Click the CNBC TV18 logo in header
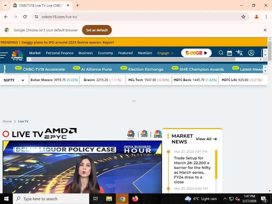This screenshot has height=204, width=272. (17, 55)
